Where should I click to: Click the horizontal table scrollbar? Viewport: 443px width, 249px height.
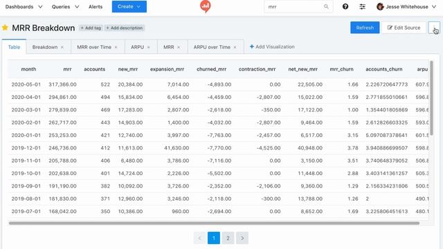214,223
